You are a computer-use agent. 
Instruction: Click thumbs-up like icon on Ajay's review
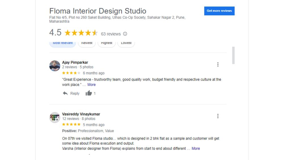tap(89, 93)
